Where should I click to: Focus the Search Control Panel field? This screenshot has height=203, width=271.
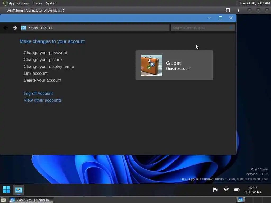click(x=203, y=28)
